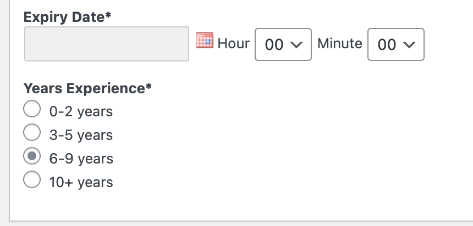This screenshot has width=473, height=226.
Task: Open the Minute dropdown
Action: click(396, 44)
